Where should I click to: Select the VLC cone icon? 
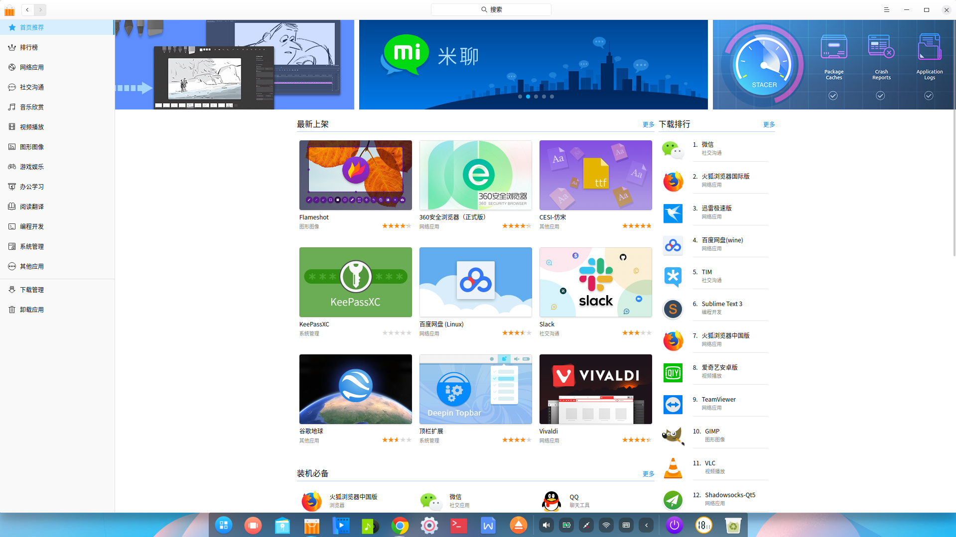point(673,468)
